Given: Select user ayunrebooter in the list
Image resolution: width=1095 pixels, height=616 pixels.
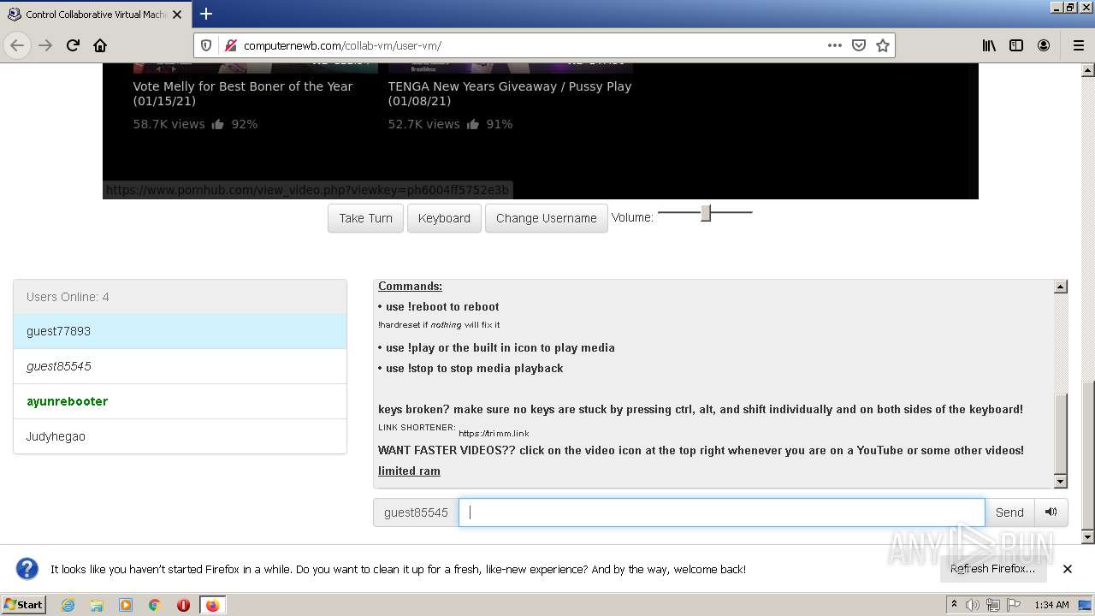Looking at the screenshot, I should (180, 401).
